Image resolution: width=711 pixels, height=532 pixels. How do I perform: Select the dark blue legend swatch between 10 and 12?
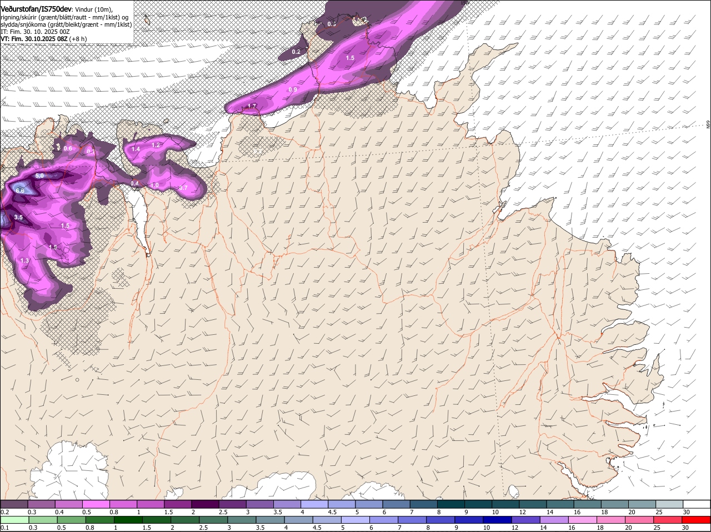[x=497, y=520]
